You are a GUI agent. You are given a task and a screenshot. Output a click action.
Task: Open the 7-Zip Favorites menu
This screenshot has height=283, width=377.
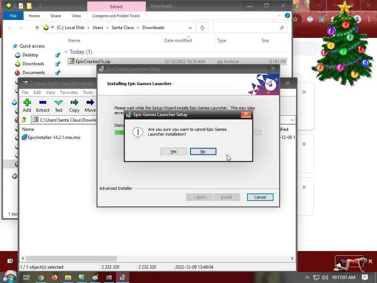(x=69, y=92)
